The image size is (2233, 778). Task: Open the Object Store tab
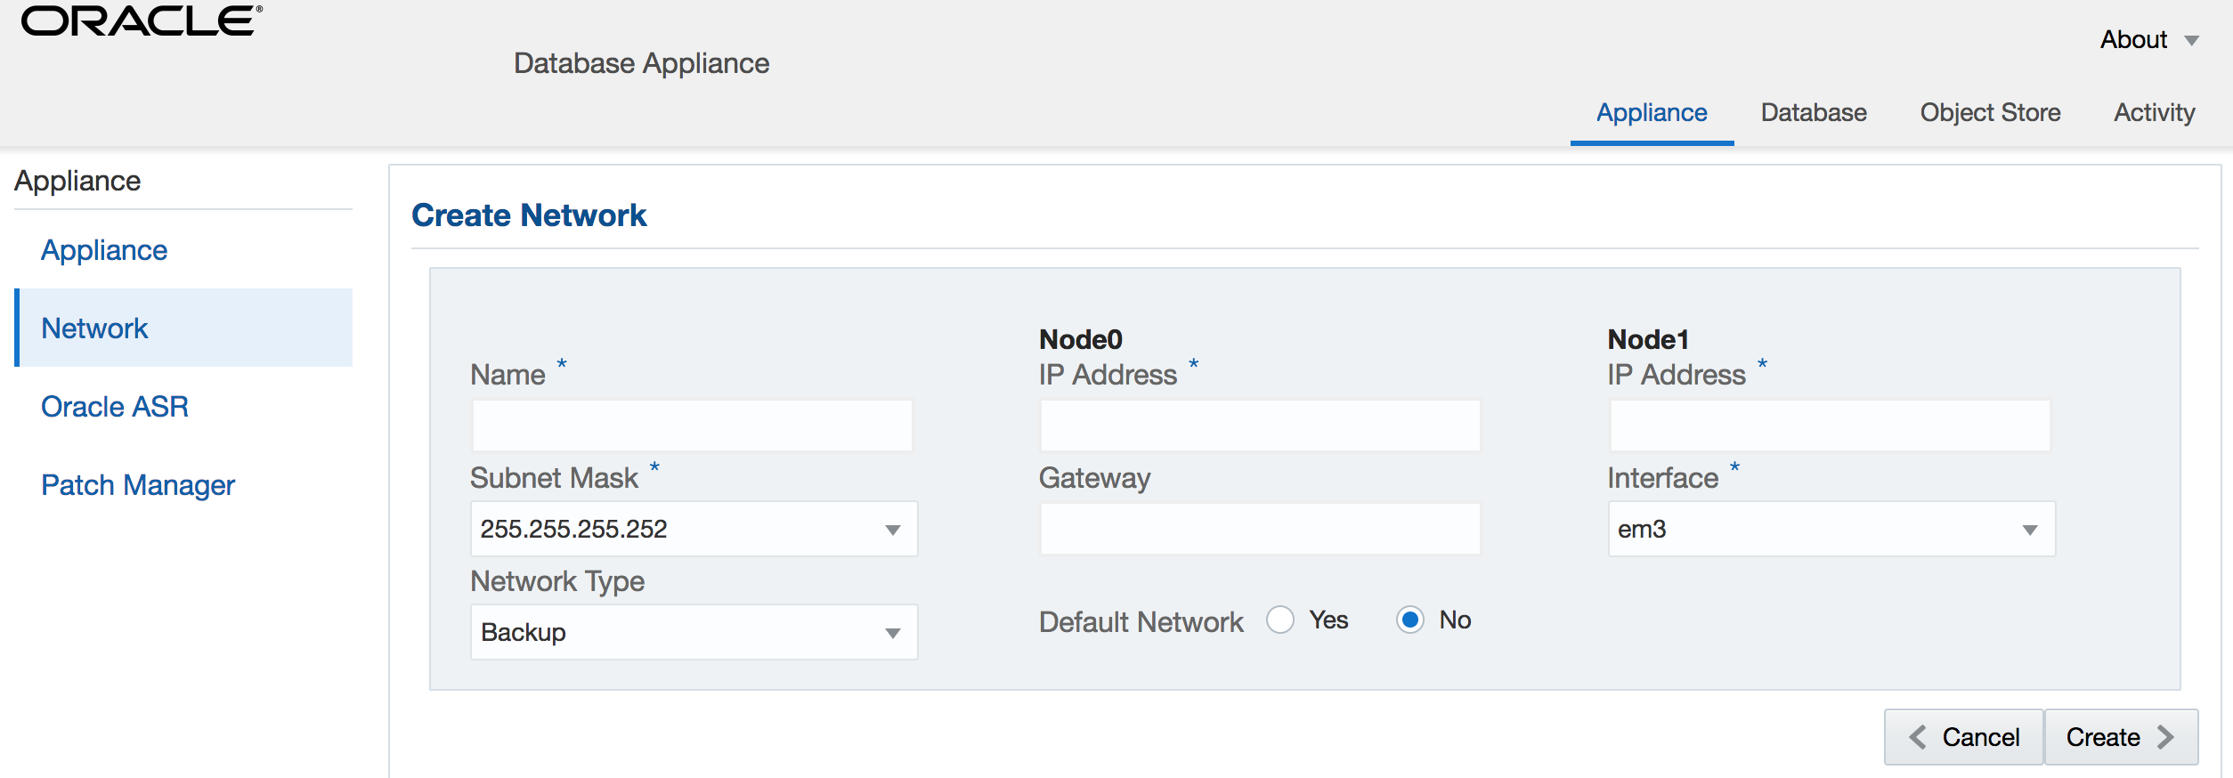[x=1990, y=113]
